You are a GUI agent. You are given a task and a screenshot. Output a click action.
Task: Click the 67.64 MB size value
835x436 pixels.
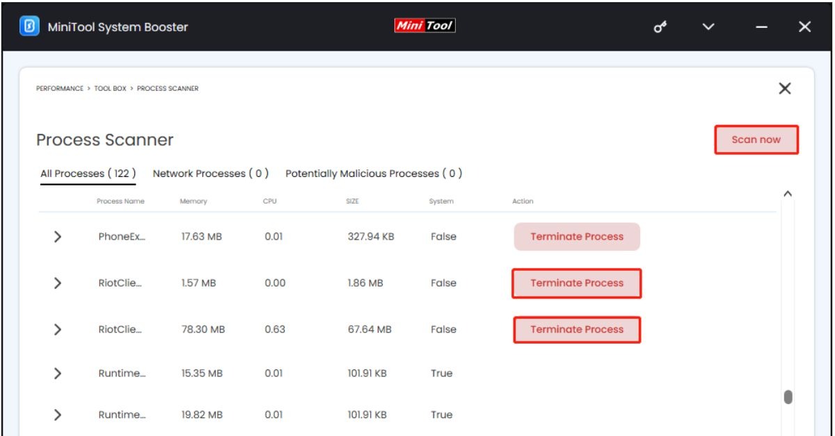[x=369, y=330]
